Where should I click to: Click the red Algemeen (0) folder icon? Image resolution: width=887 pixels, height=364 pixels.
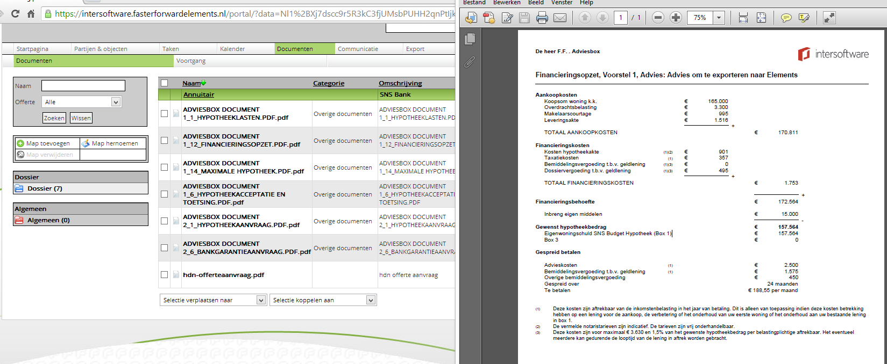pos(19,220)
